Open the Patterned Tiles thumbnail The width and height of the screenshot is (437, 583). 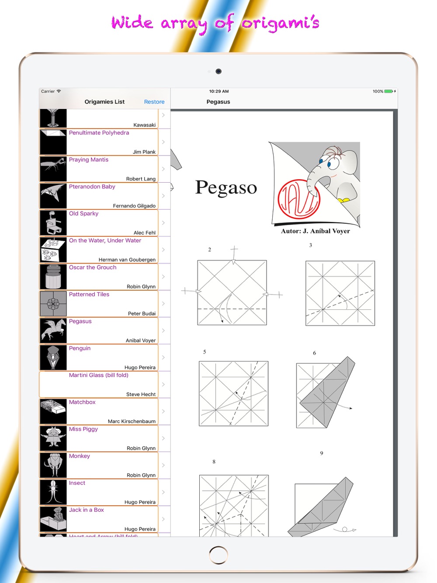pyautogui.click(x=53, y=304)
